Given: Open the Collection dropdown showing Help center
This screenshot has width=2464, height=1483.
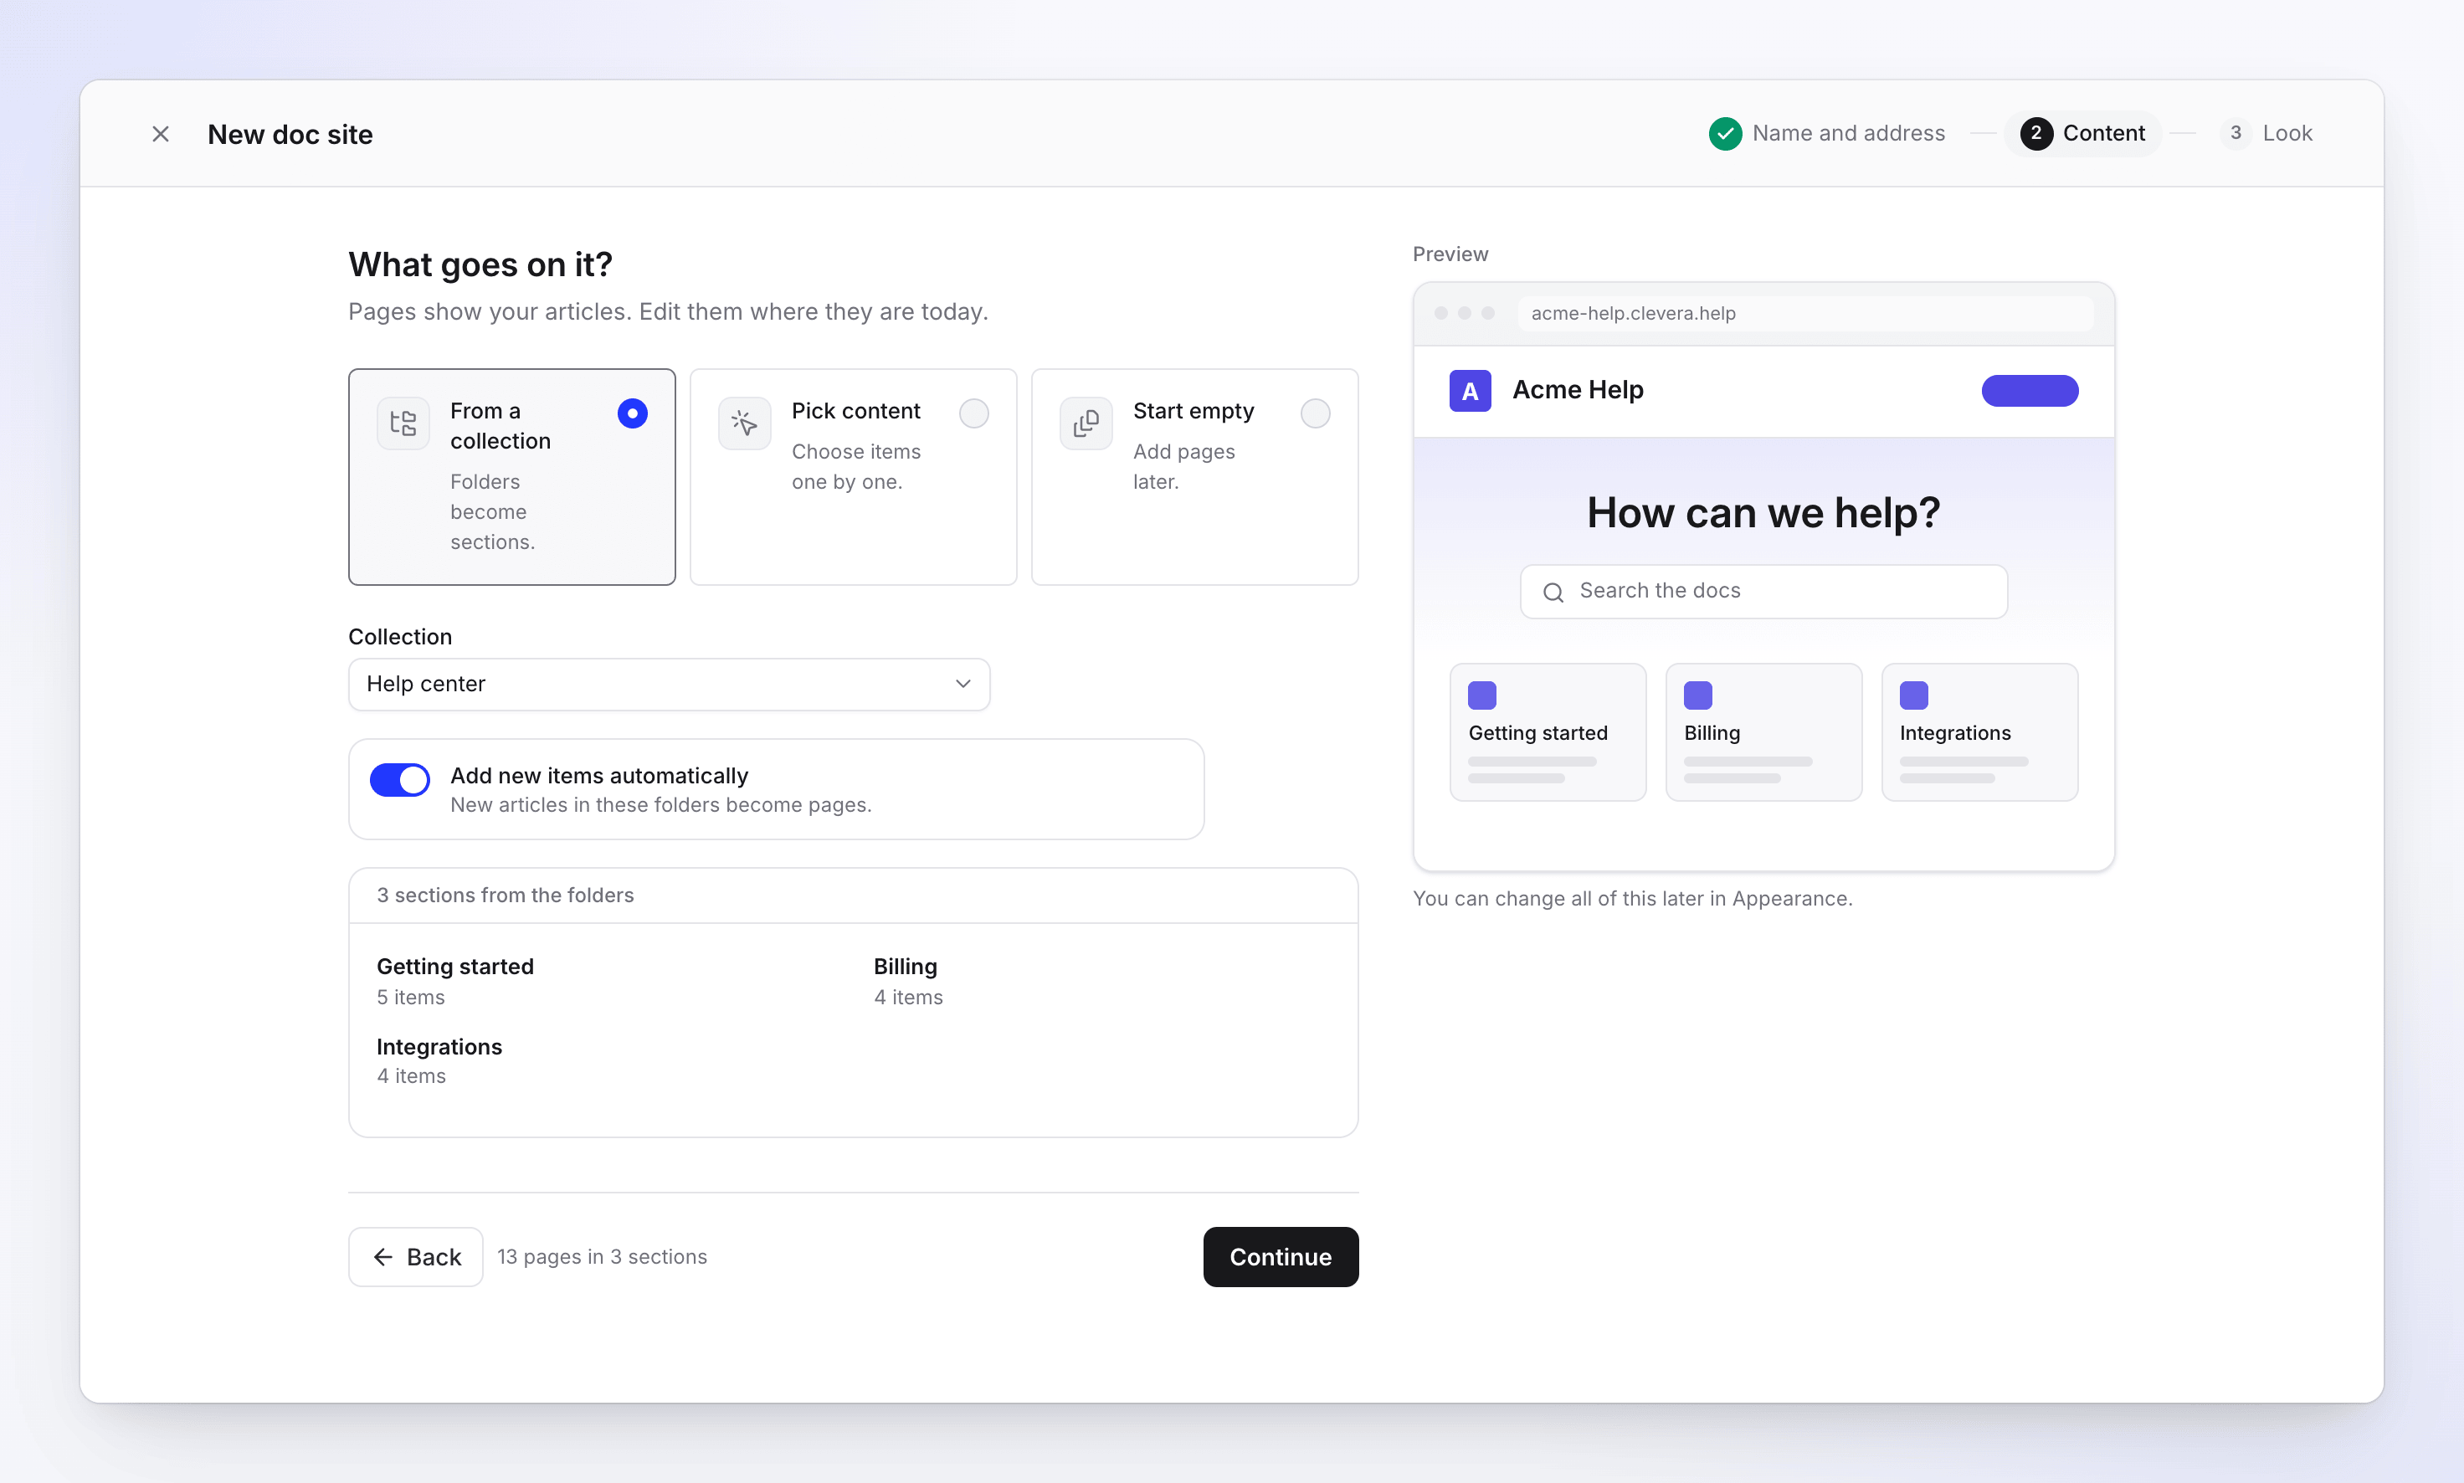Looking at the screenshot, I should click(x=670, y=685).
